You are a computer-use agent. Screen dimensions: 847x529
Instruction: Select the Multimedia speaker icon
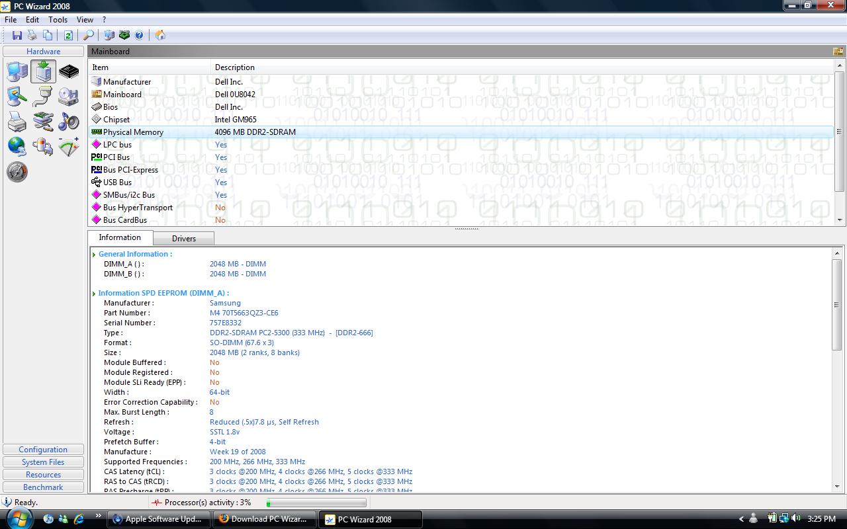click(69, 122)
